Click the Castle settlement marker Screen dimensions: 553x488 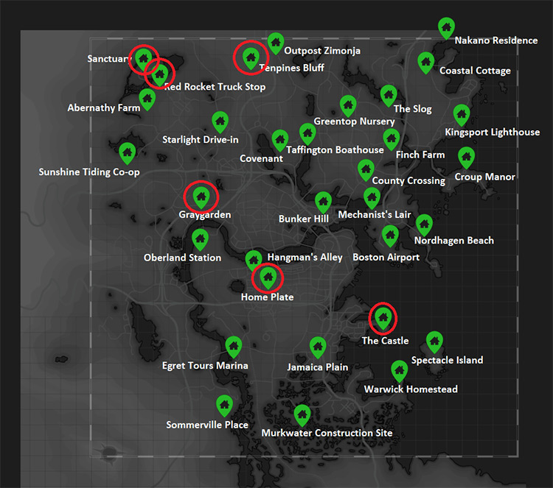click(x=383, y=318)
